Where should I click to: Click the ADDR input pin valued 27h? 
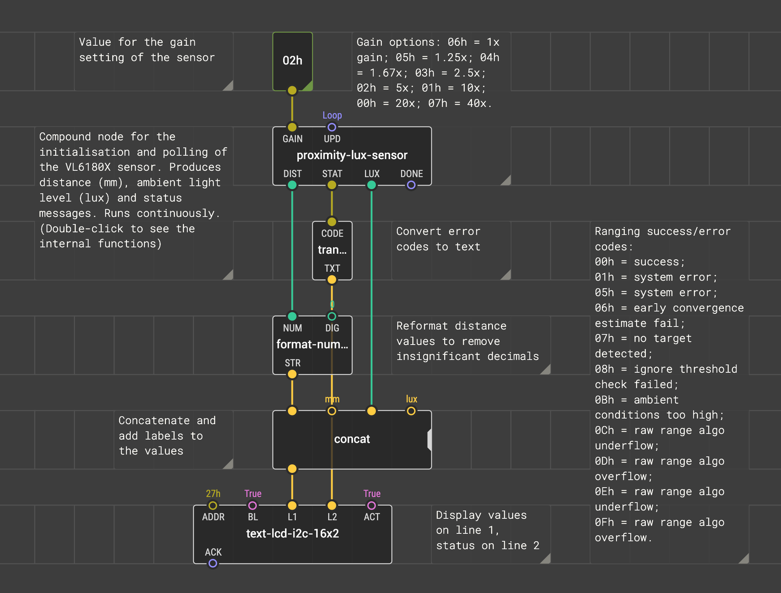click(x=213, y=506)
